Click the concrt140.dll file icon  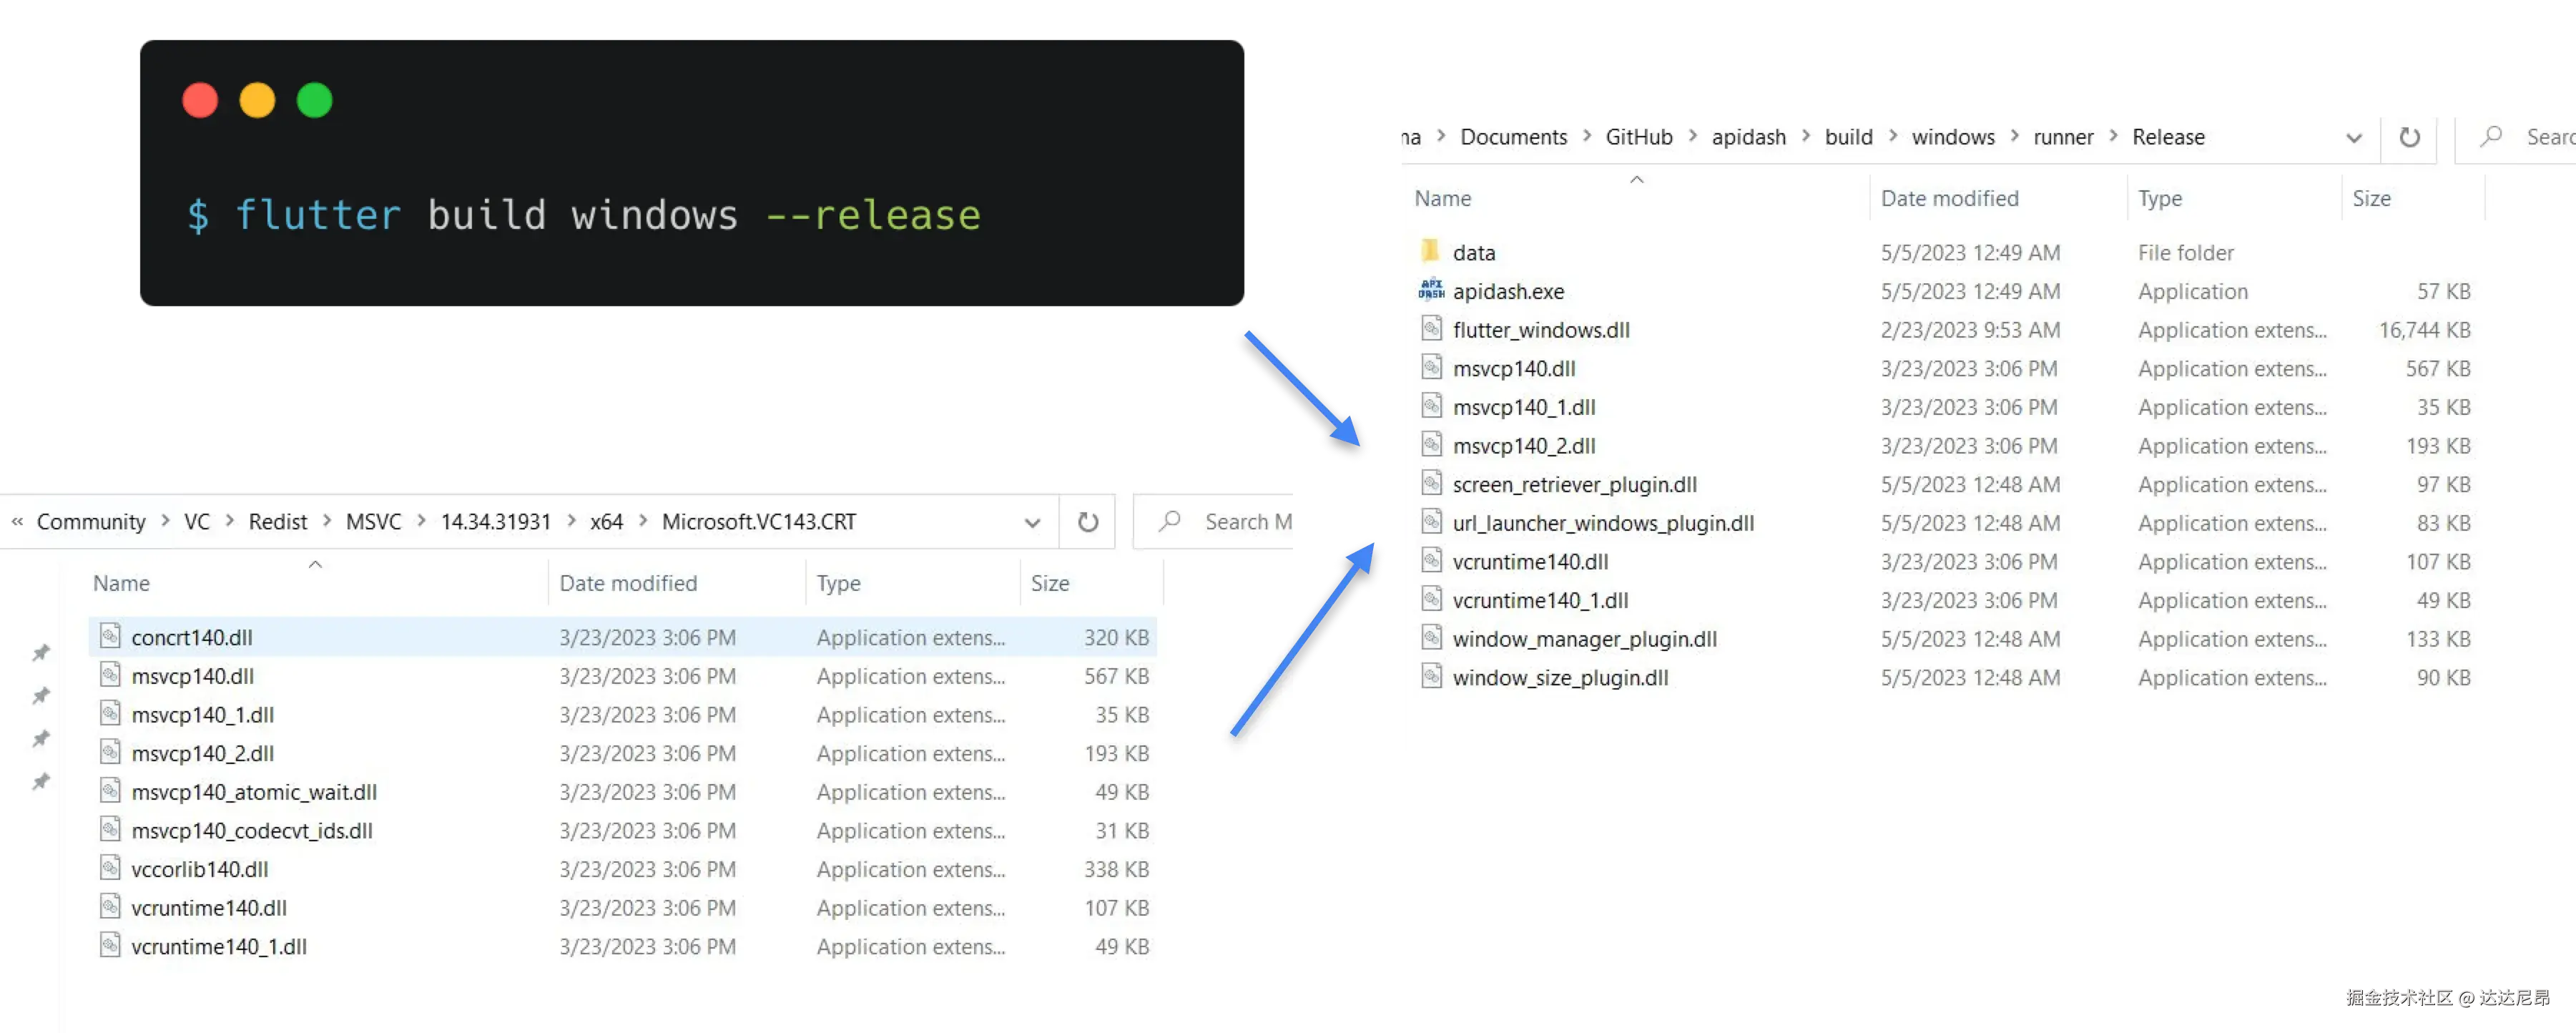point(110,636)
